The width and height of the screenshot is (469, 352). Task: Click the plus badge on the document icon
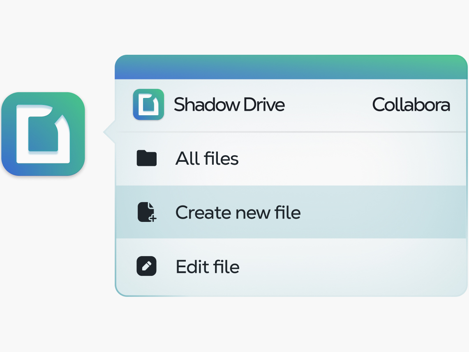coord(152,219)
